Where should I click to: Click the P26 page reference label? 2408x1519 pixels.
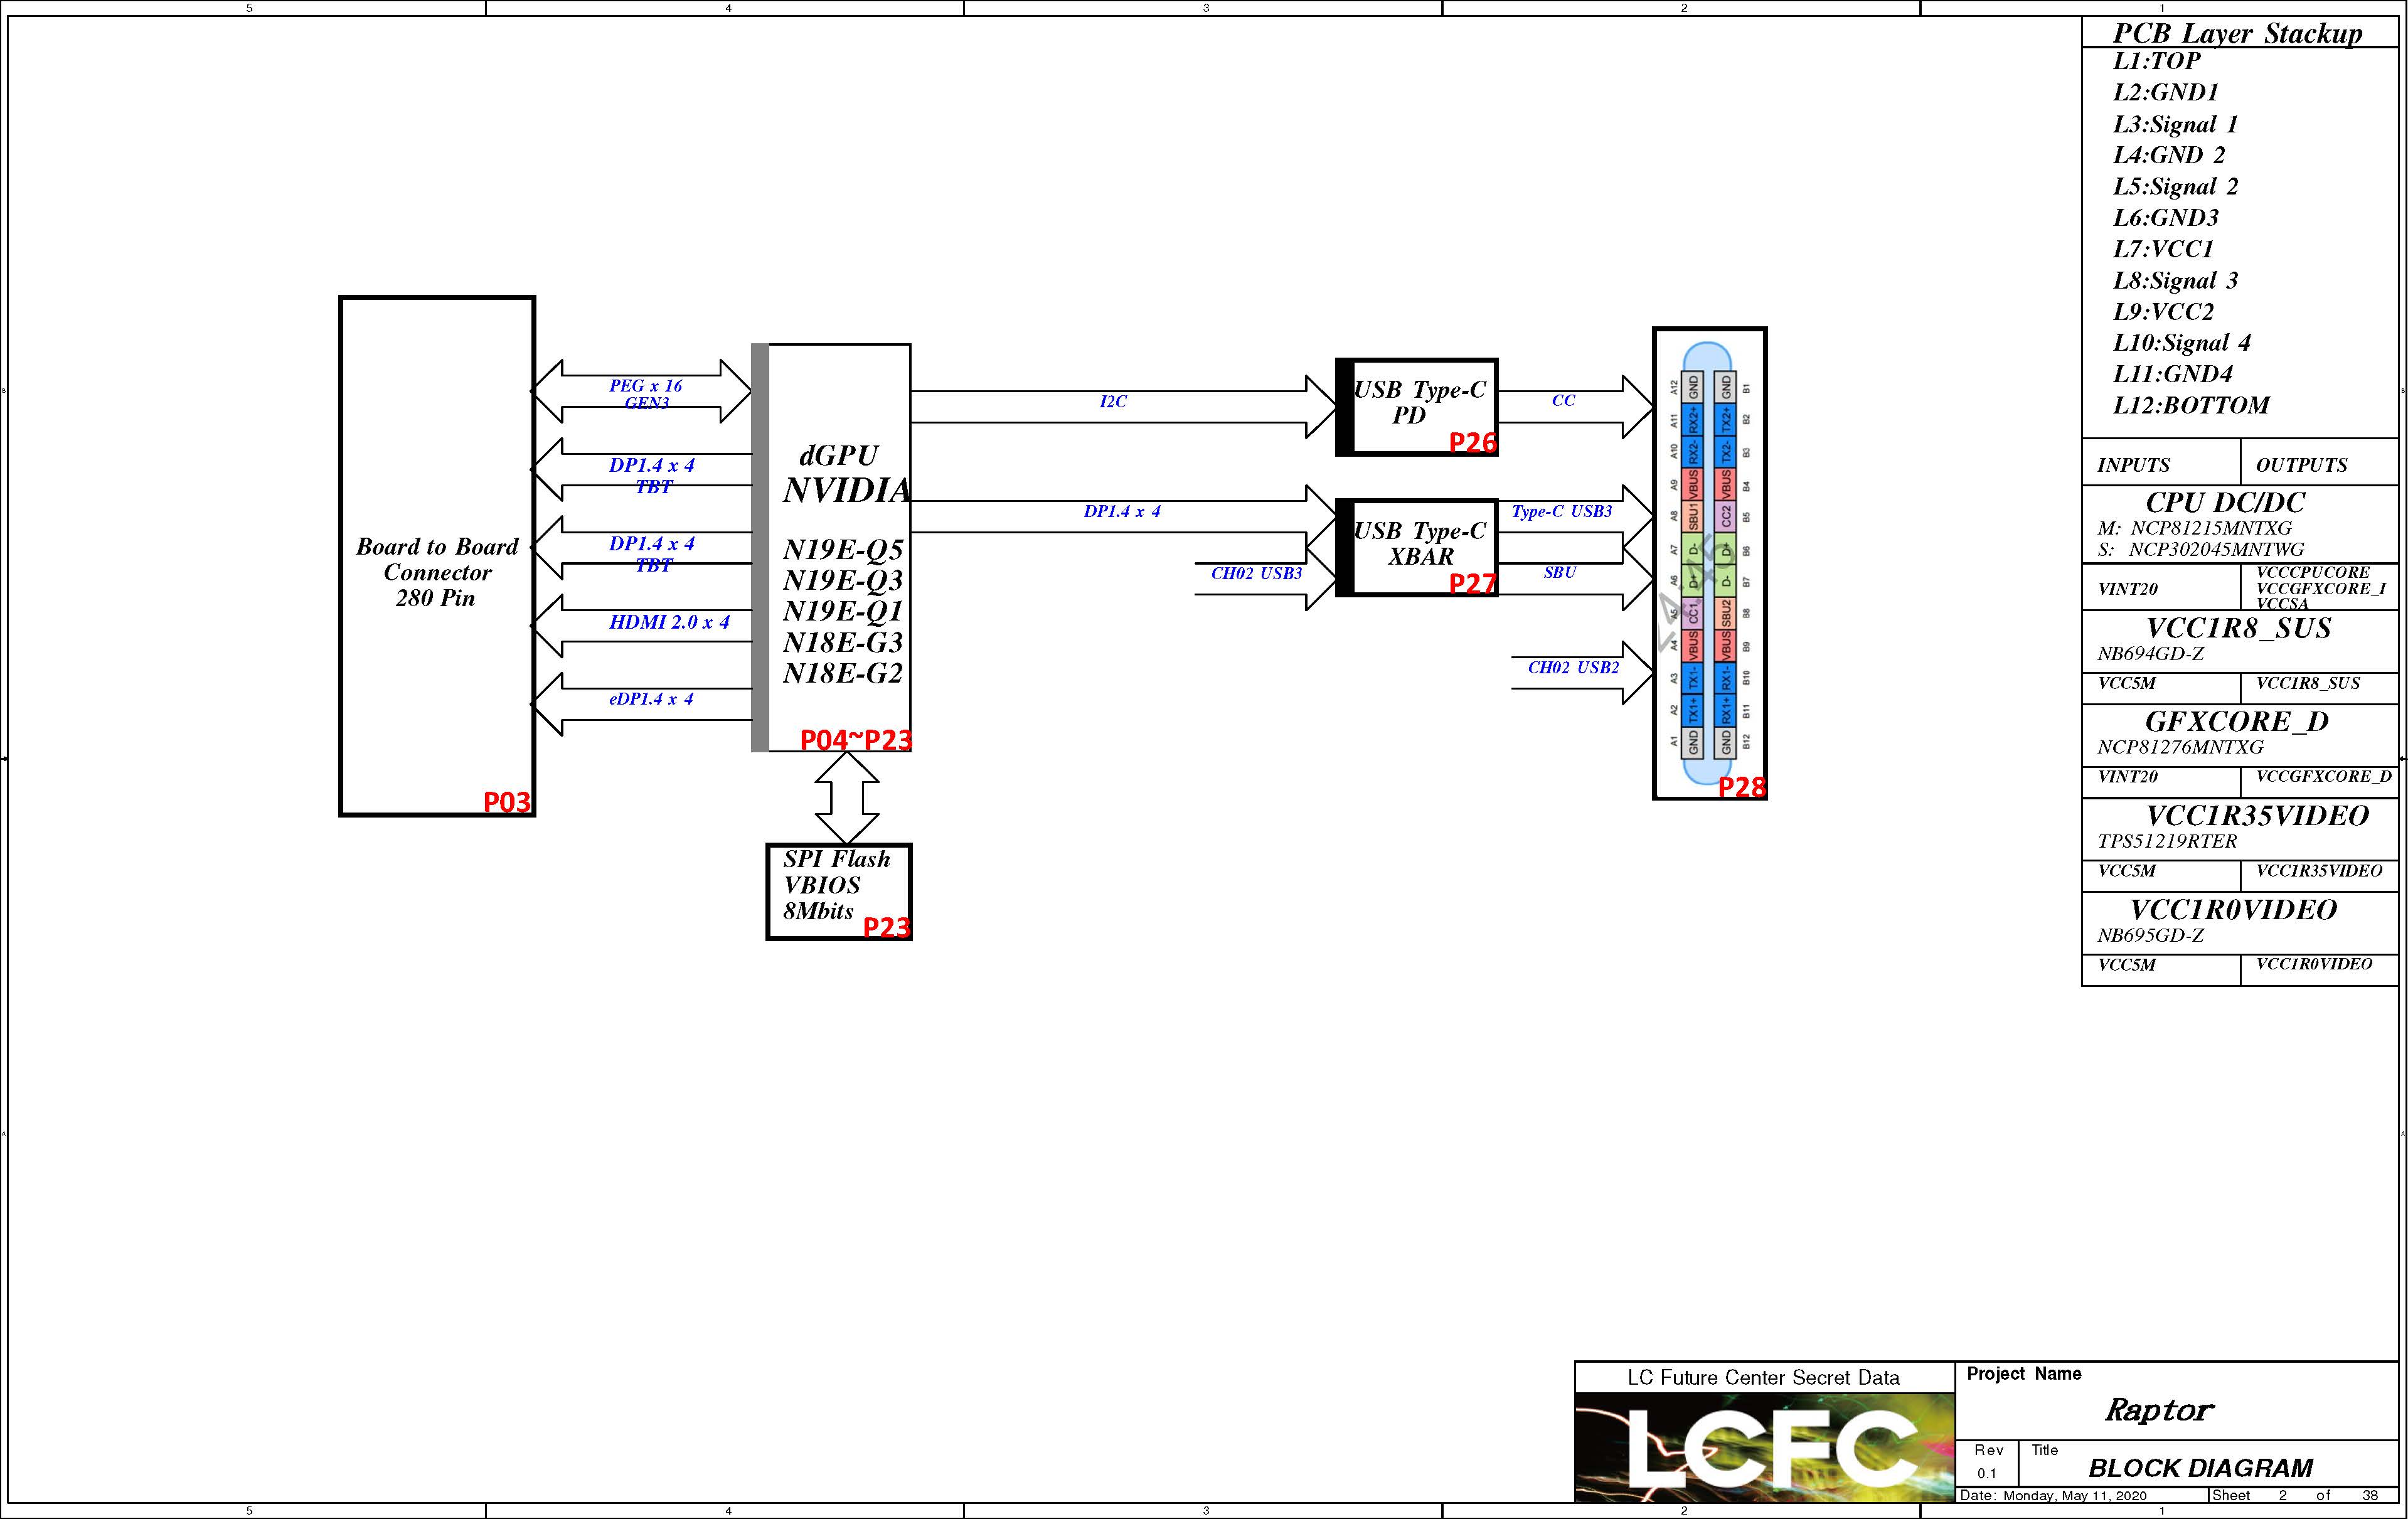pos(1472,442)
